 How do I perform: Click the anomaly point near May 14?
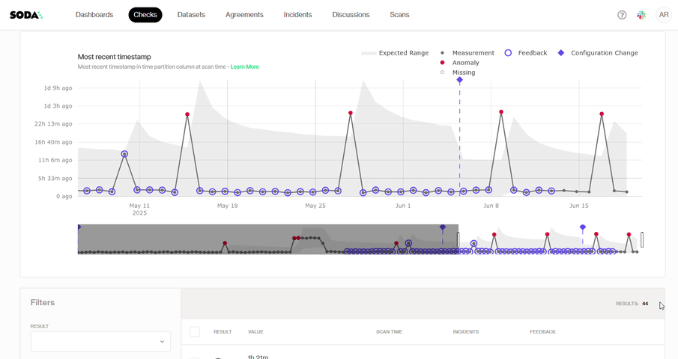(187, 114)
